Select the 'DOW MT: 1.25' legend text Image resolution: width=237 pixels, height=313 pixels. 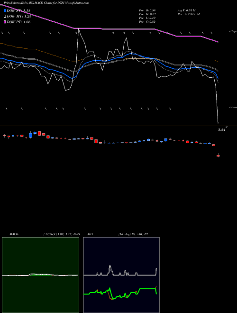pyautogui.click(x=19, y=16)
